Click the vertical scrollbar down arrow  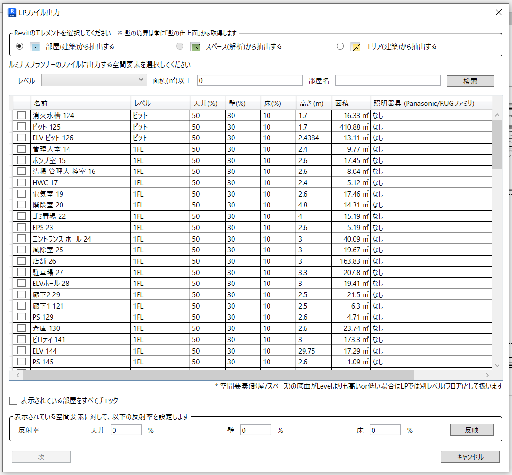[x=497, y=365]
